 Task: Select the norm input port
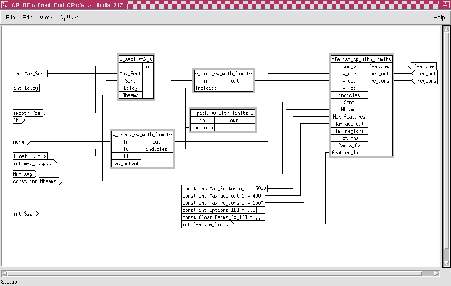(20, 142)
